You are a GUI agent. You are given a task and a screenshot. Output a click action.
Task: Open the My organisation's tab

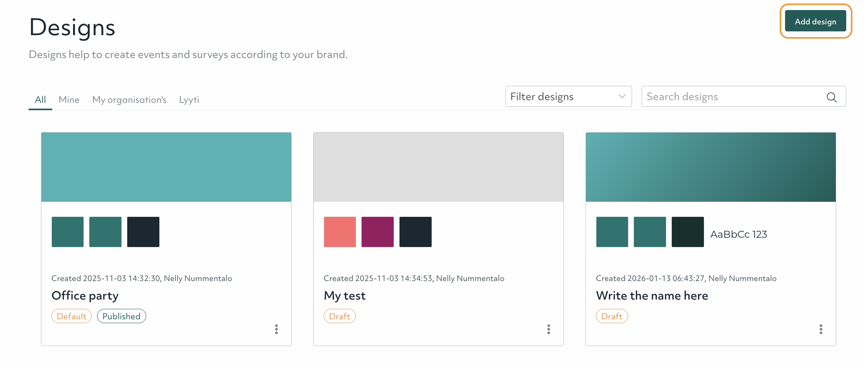129,100
